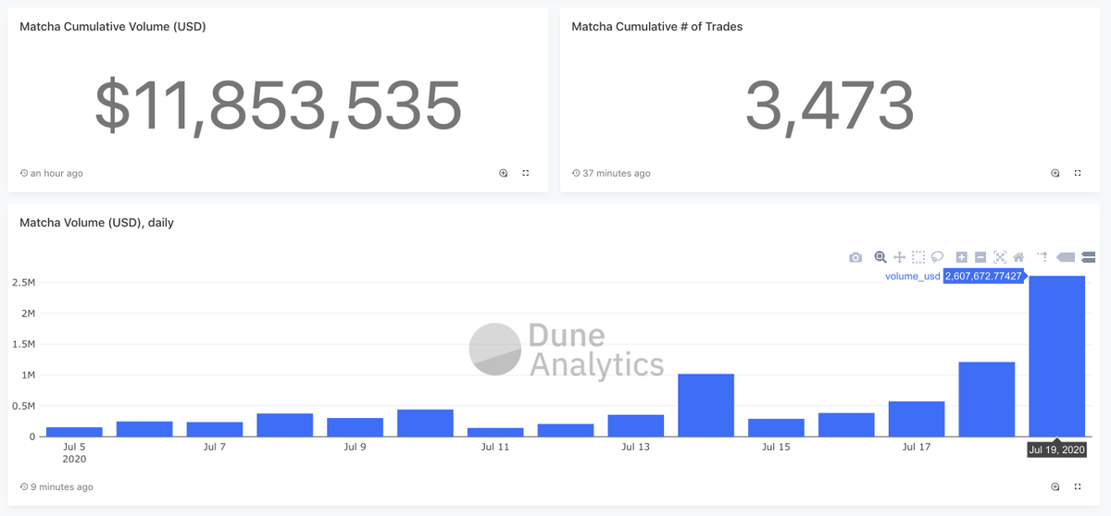Select the Box Select tool in chart modebar

coord(918,257)
